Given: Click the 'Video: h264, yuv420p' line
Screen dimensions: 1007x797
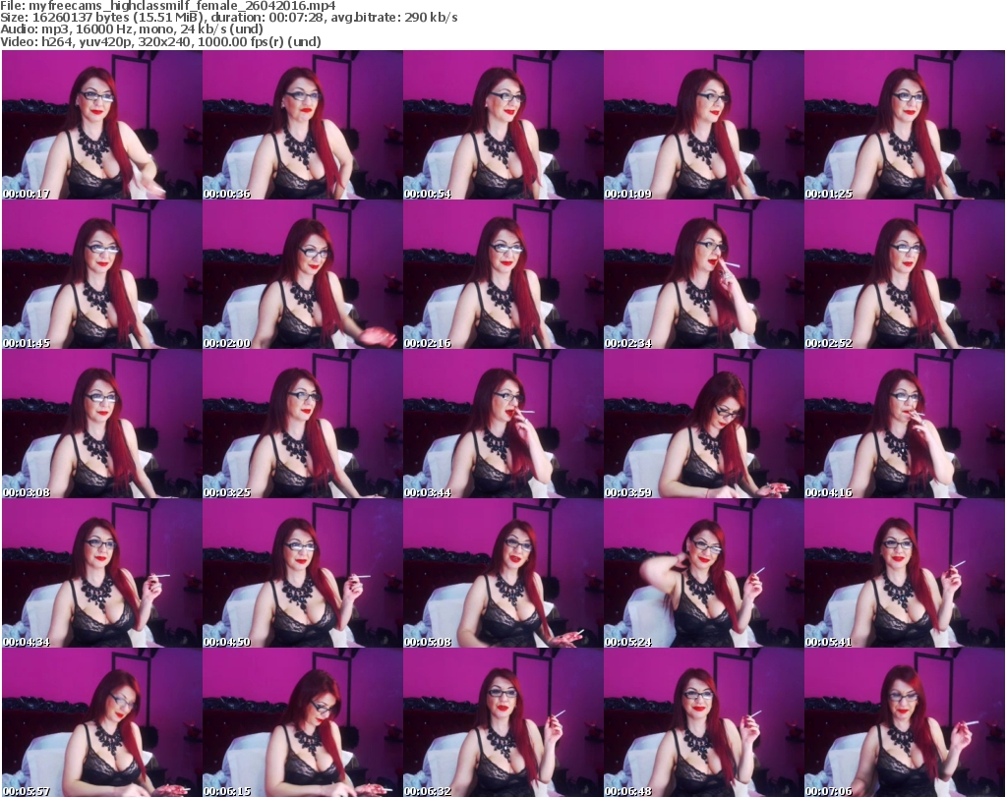Looking at the screenshot, I should click(160, 41).
